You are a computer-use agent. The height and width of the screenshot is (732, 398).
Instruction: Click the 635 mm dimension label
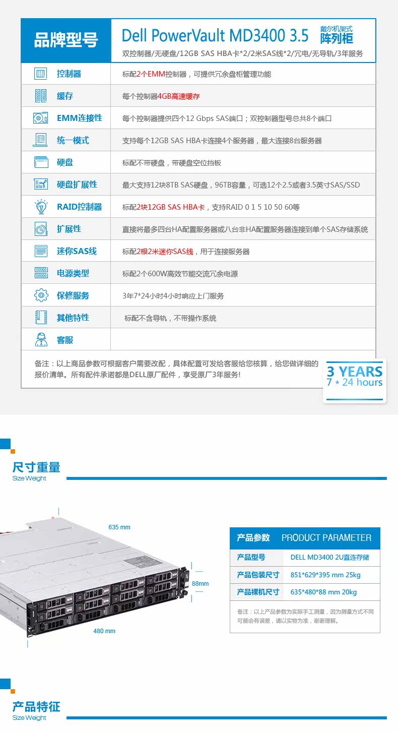pyautogui.click(x=119, y=527)
